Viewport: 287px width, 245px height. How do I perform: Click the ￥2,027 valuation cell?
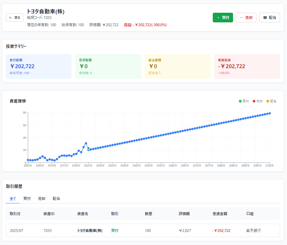[185, 231]
